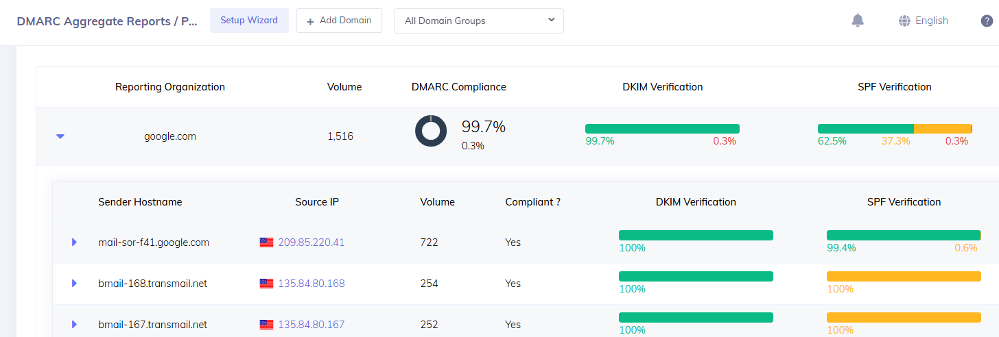Click the 1,516 volume value
Screen dimensions: 999x337
point(340,136)
